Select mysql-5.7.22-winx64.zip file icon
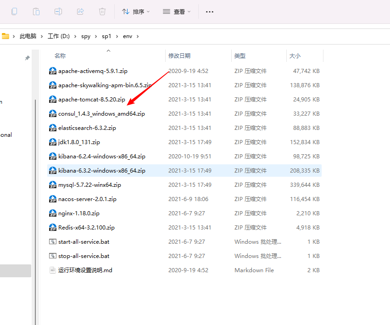This screenshot has height=325, width=390. click(x=53, y=185)
